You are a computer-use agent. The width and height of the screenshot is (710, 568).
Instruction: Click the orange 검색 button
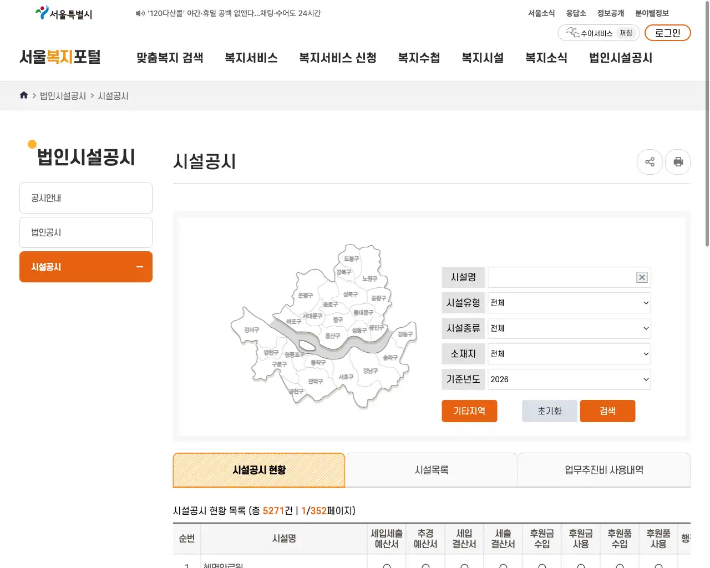coord(607,411)
